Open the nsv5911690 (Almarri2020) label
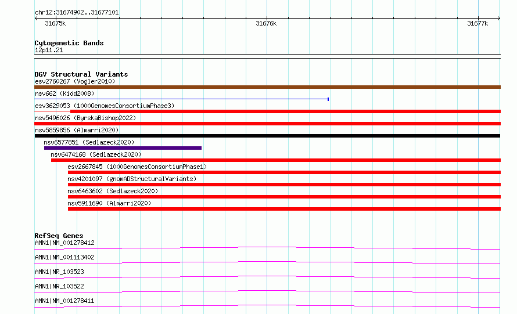 [109, 203]
